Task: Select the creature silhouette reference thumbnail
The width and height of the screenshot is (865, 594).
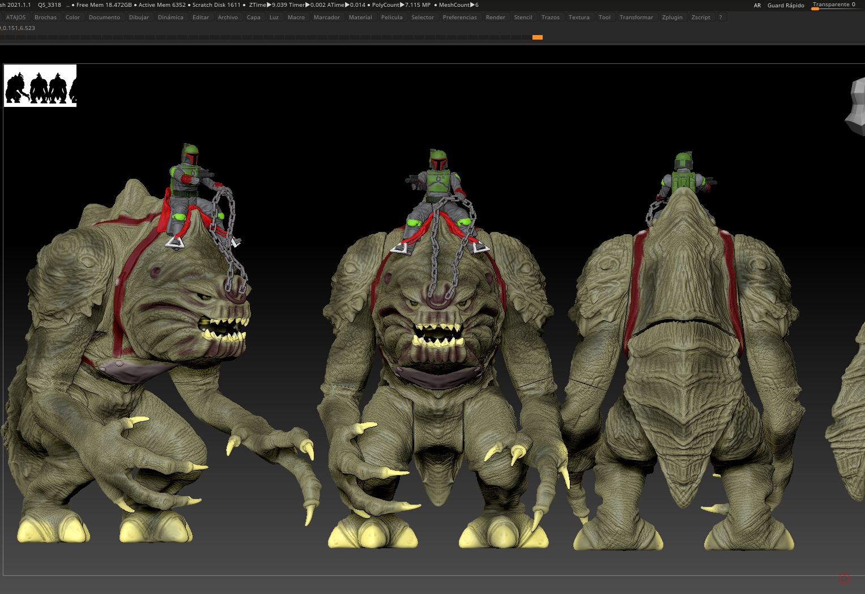Action: tap(40, 86)
